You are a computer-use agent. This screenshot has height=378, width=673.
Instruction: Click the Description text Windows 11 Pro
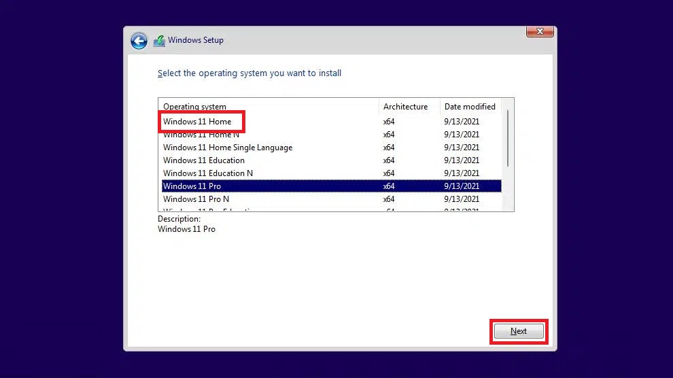(x=186, y=229)
